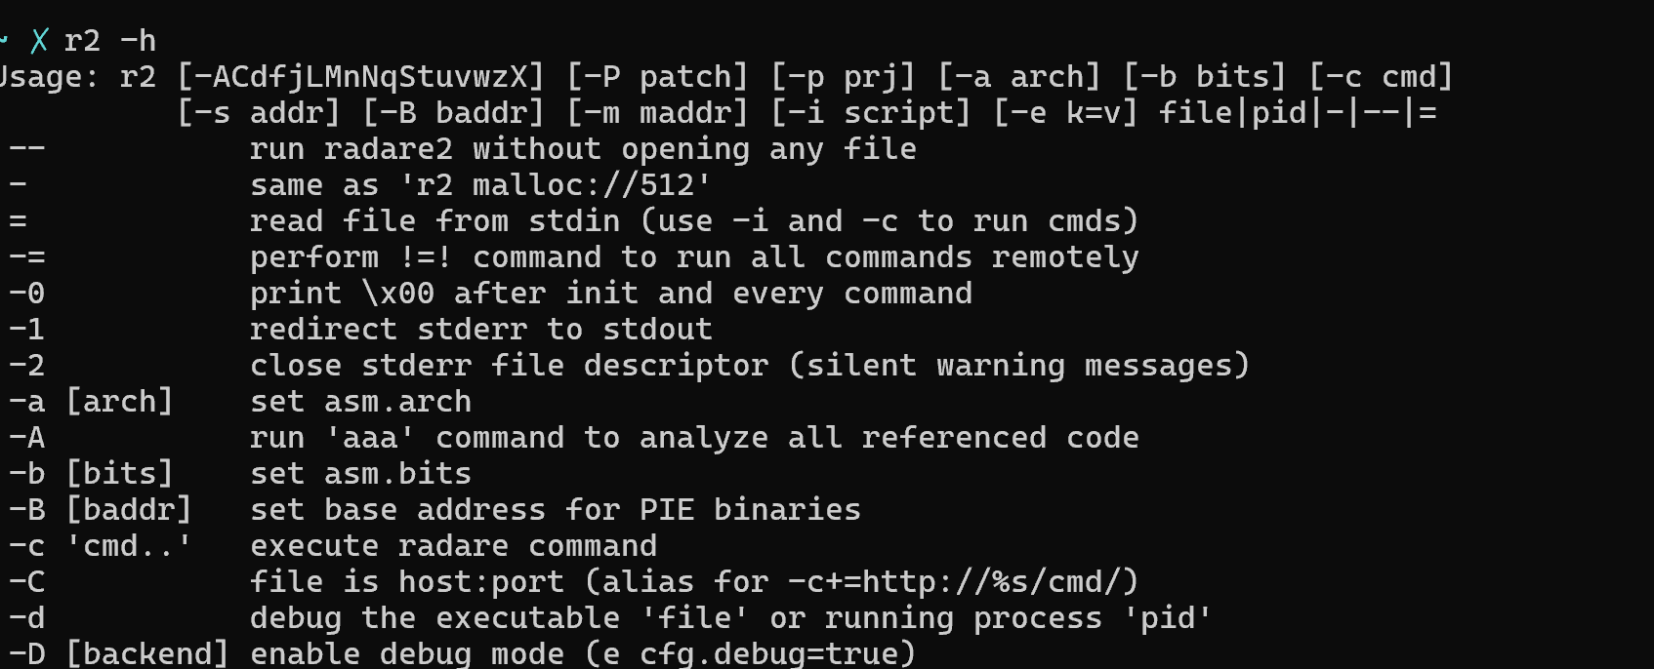
Task: Click the '-B [baddr]' option flag
Action: (101, 510)
